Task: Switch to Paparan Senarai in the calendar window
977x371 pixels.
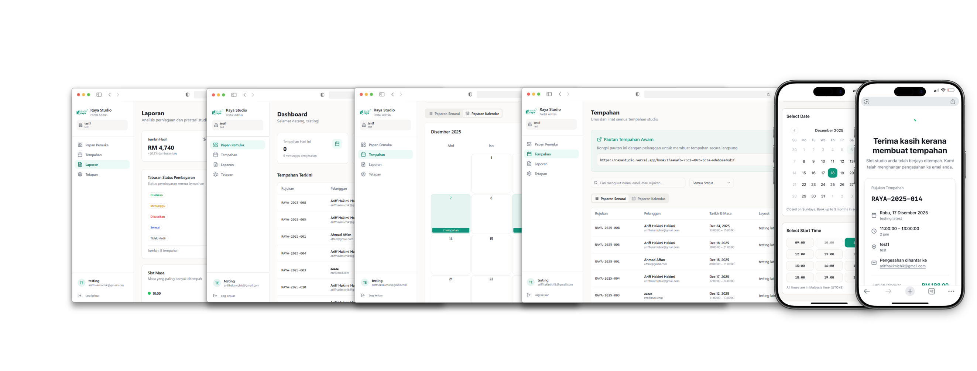Action: click(444, 113)
